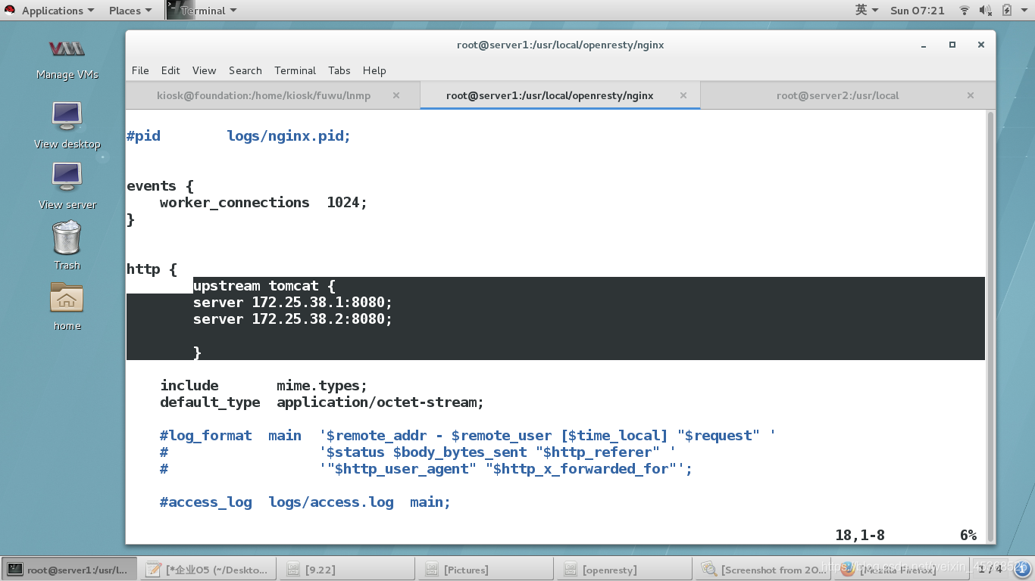Switch to Screenshot image viewer taskbar entry
Image resolution: width=1035 pixels, height=581 pixels.
764,570
